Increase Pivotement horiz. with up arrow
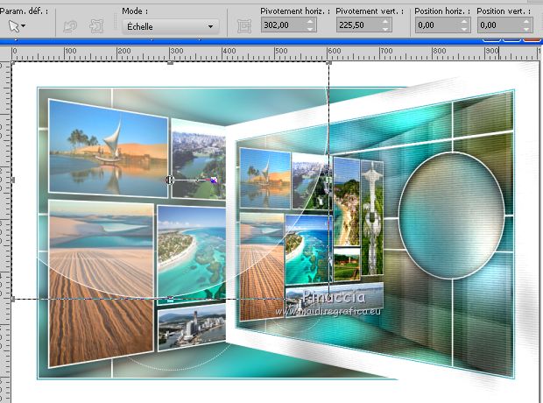 pos(310,22)
